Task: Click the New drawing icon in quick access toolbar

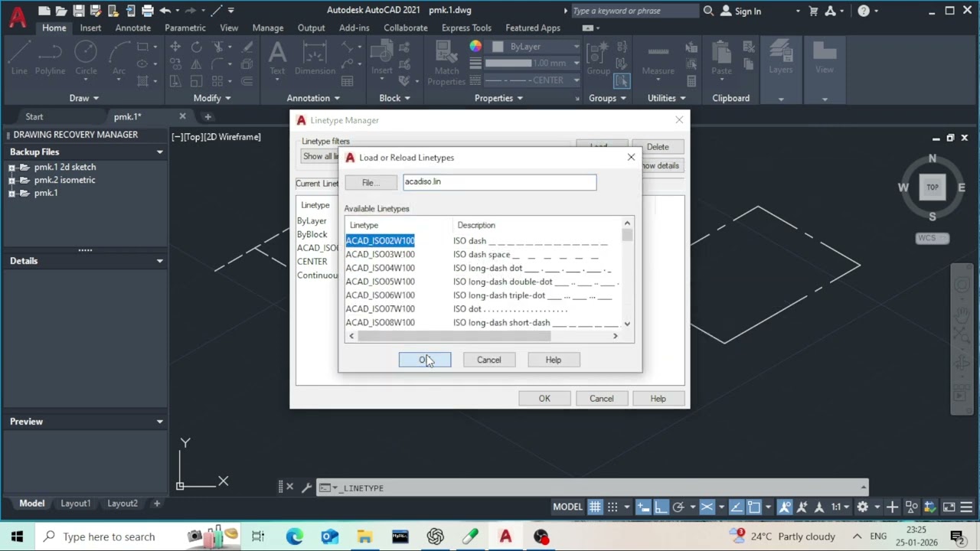Action: click(x=44, y=11)
